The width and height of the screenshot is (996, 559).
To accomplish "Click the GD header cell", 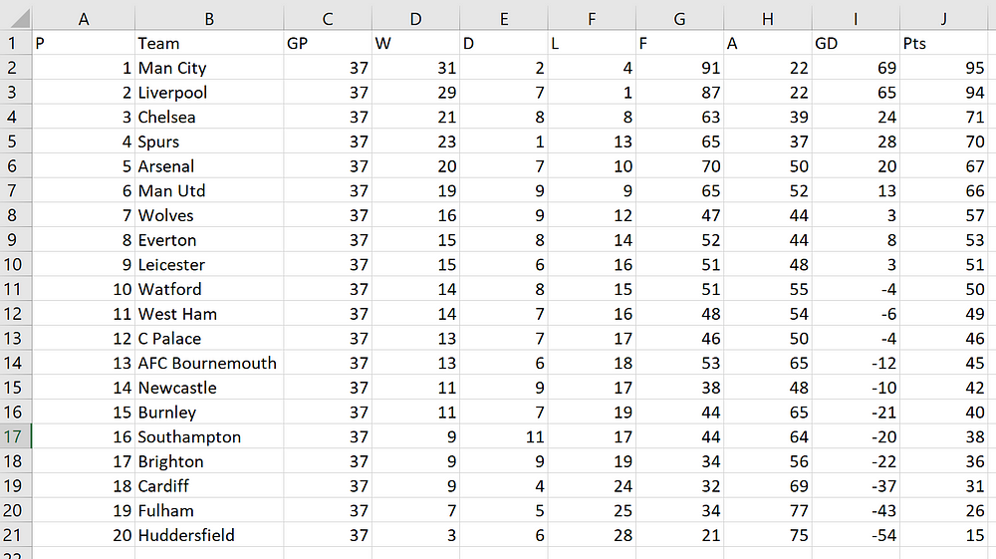I will [856, 43].
